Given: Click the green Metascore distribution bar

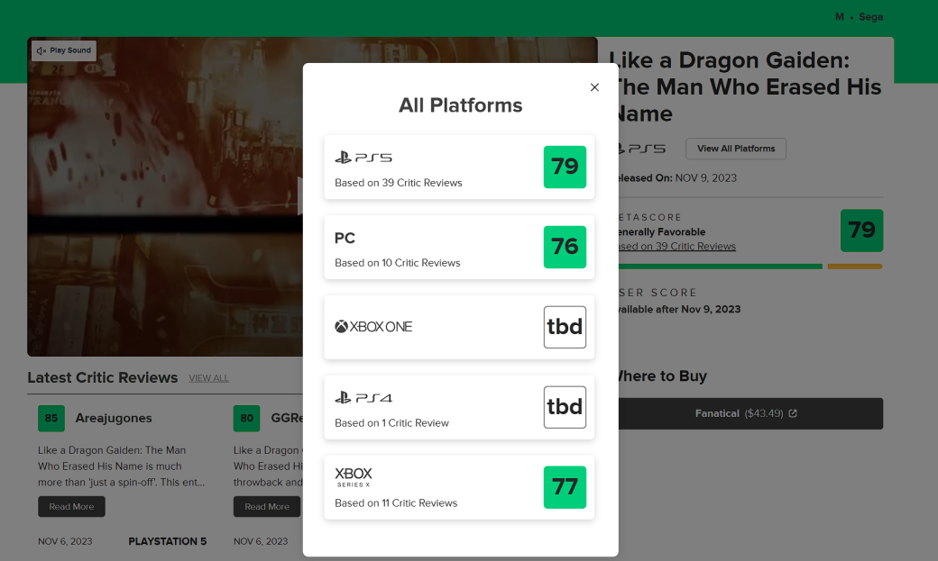Looking at the screenshot, I should [721, 267].
